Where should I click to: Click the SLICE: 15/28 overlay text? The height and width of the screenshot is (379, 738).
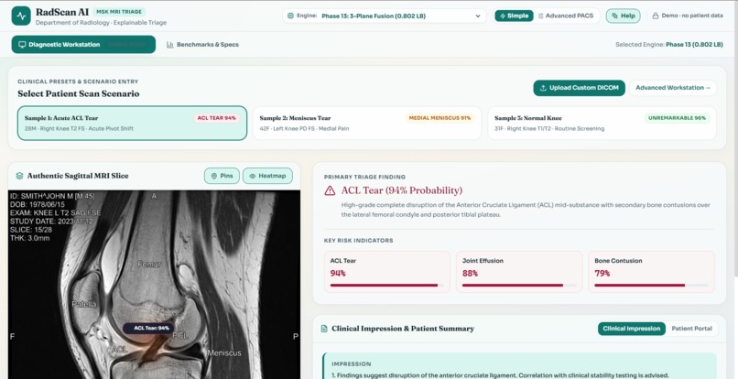tap(29, 230)
